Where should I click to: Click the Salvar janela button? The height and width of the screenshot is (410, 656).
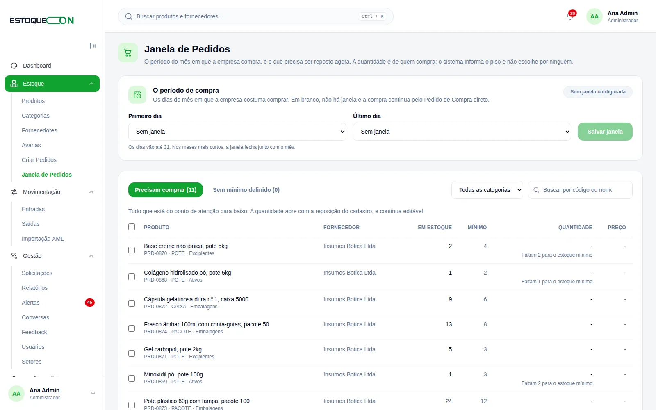605,132
